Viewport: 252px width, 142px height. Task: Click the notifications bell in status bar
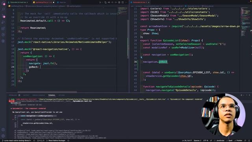249,140
